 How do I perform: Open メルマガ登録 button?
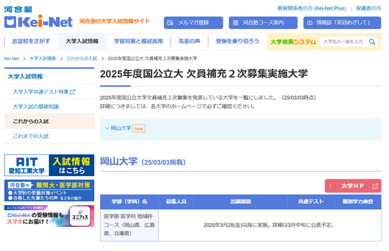(194, 23)
